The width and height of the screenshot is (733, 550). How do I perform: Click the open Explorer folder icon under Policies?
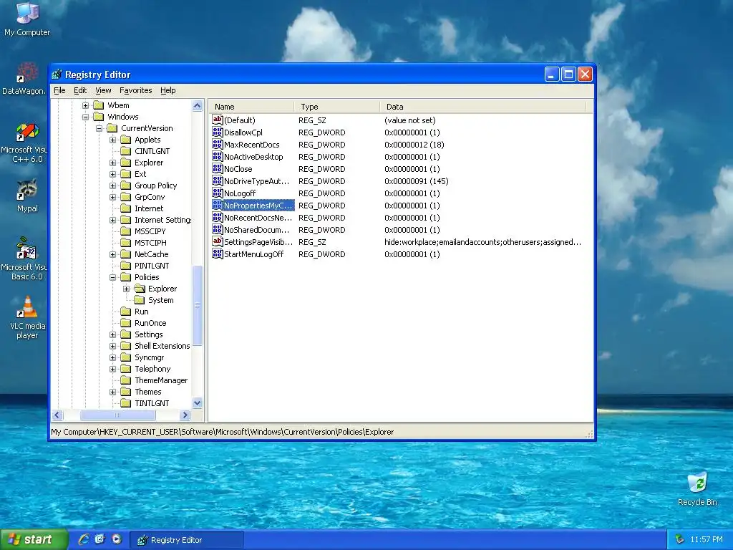(x=140, y=289)
